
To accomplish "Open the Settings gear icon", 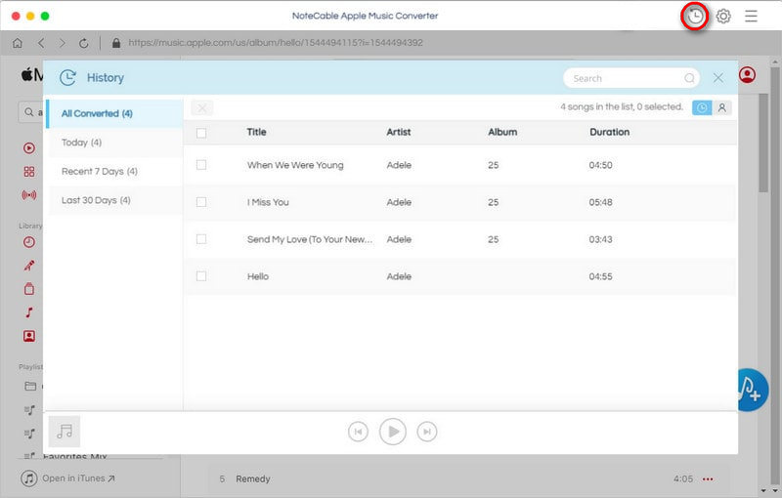I will [x=723, y=17].
